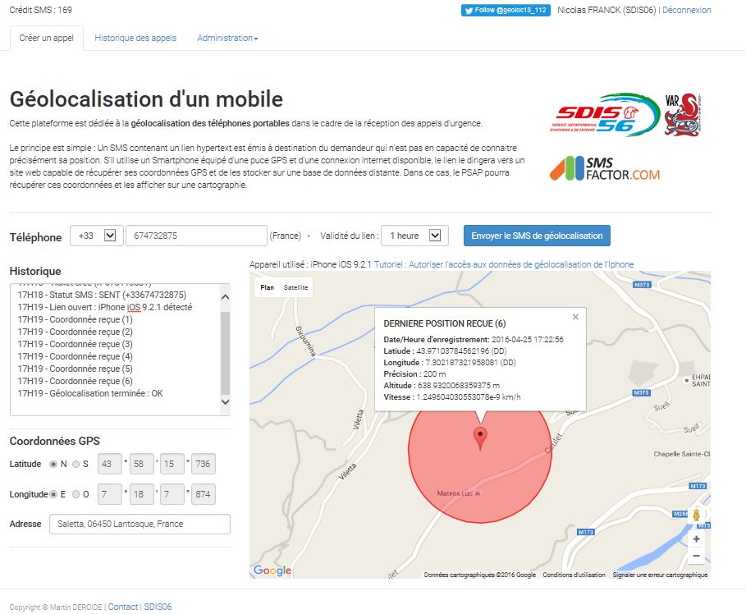This screenshot has height=614, width=746.
Task: Select 'Géolocalisation terminée : OK' entry
Action: tap(90, 394)
